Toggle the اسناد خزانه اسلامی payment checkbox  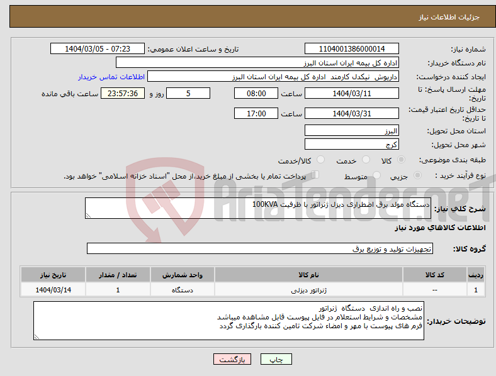click(x=315, y=174)
